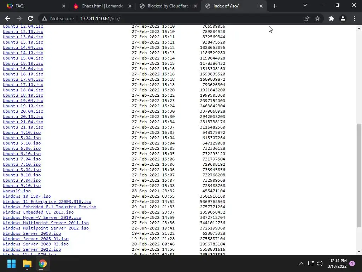This screenshot has height=272, width=362.
Task: Open the notification badge in tray
Action: 352,263
